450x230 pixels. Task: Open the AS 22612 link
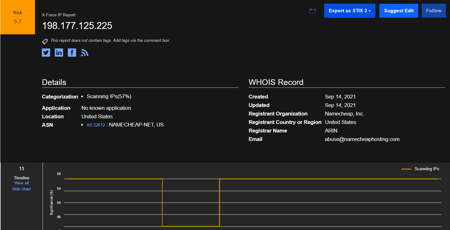[x=96, y=125]
